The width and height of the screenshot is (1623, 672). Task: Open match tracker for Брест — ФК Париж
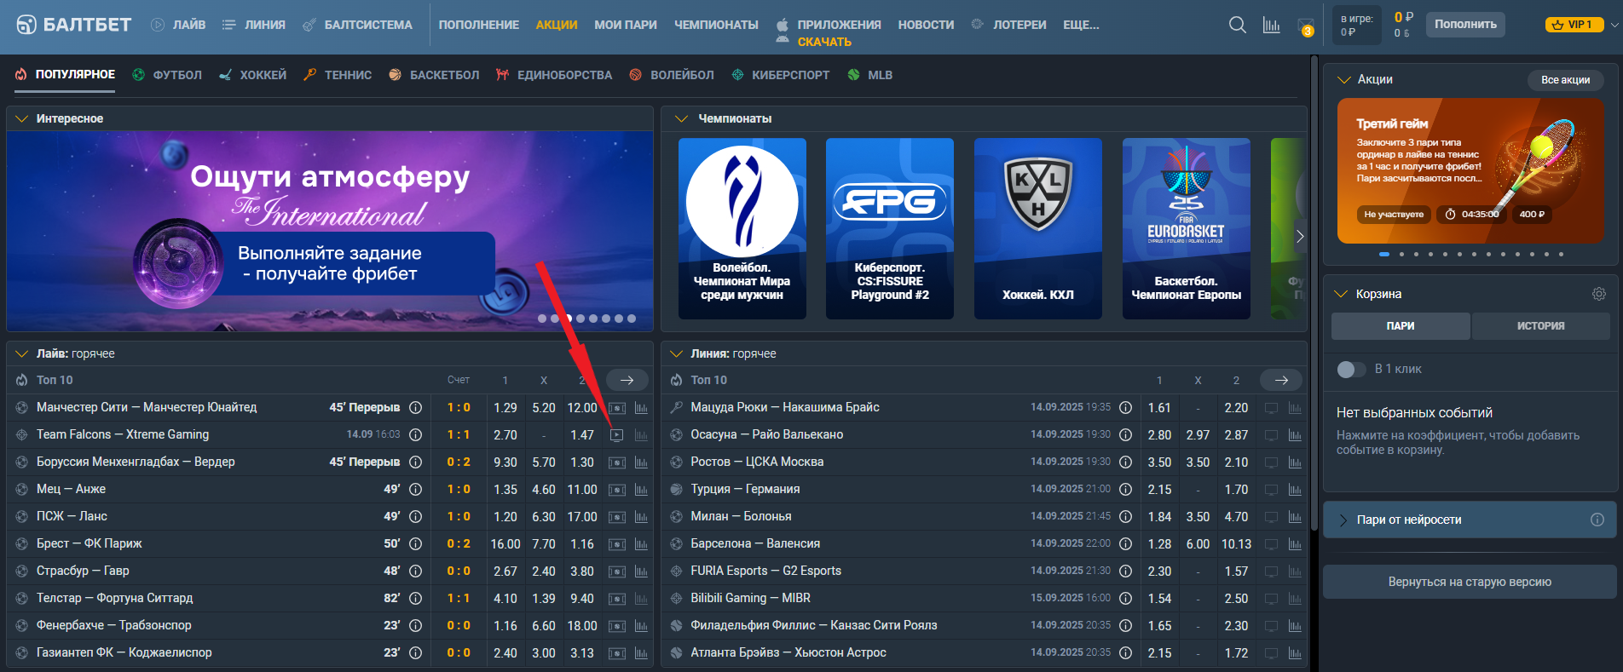617,544
